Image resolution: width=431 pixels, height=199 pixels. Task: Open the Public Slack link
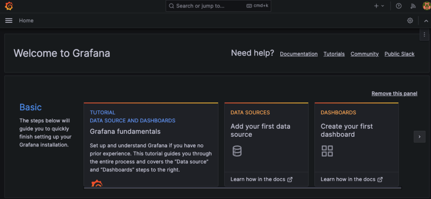coord(399,54)
